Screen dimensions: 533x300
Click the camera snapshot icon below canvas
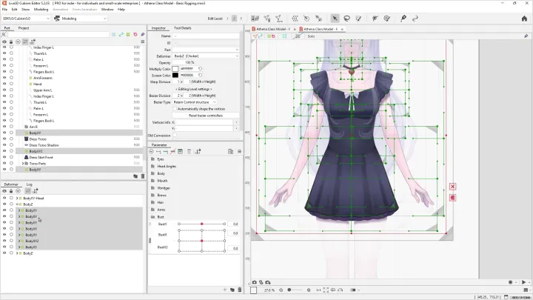pyautogui.click(x=254, y=282)
